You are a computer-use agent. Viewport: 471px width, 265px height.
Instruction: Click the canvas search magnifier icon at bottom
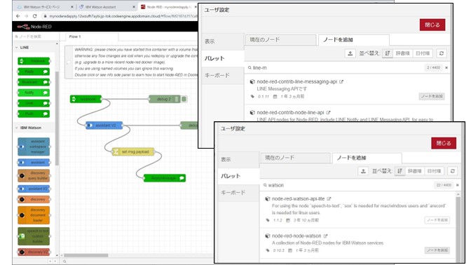(64, 261)
